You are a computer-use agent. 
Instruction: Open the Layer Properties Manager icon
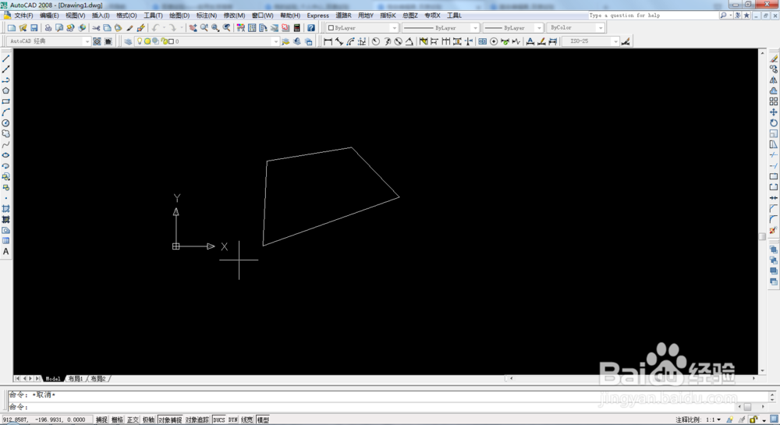pyautogui.click(x=128, y=41)
